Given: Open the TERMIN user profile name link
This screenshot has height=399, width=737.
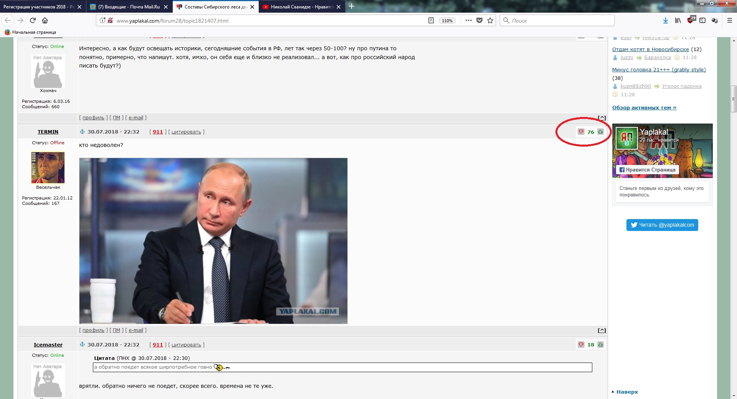Looking at the screenshot, I should pos(48,132).
